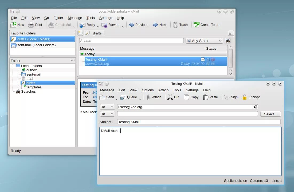Go to the Next message
Image resolution: width=294 pixels, height=192 pixels.
pyautogui.click(x=160, y=25)
